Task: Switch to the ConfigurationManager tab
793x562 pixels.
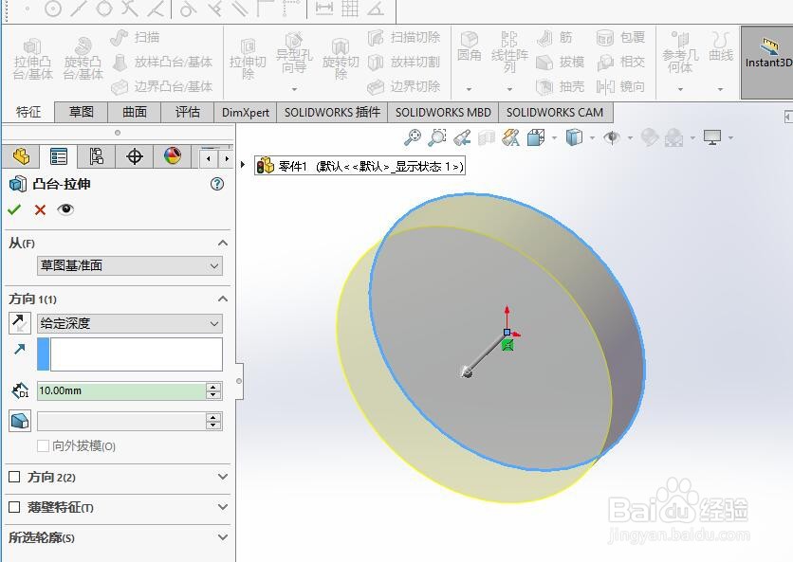Action: click(x=96, y=156)
